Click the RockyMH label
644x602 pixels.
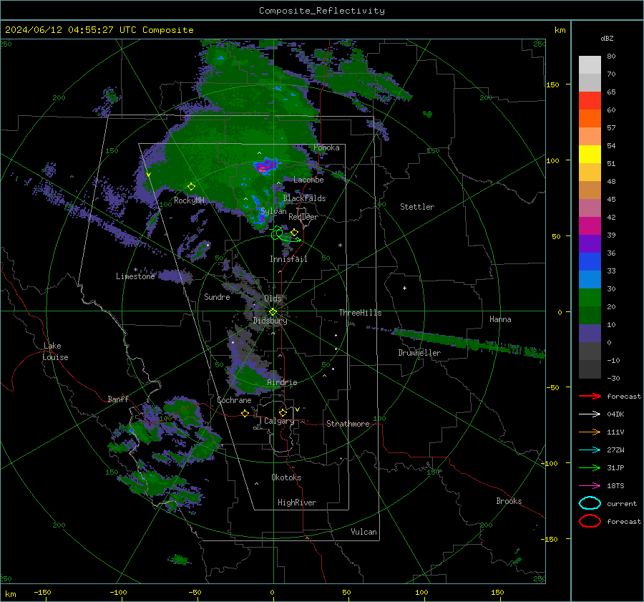[189, 200]
